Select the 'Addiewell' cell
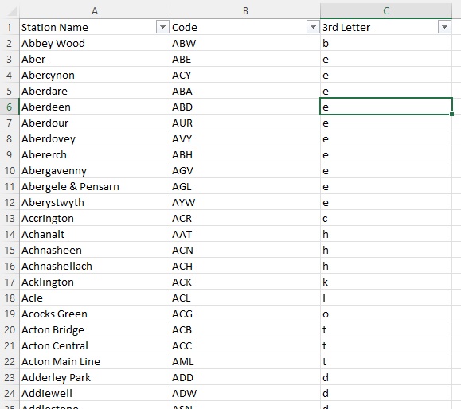This screenshot has width=461, height=409. [95, 393]
